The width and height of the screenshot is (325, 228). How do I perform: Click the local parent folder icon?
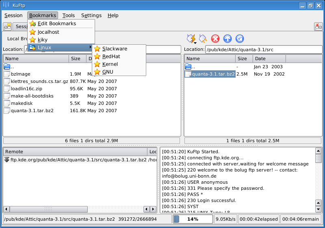pyautogui.click(x=7, y=67)
